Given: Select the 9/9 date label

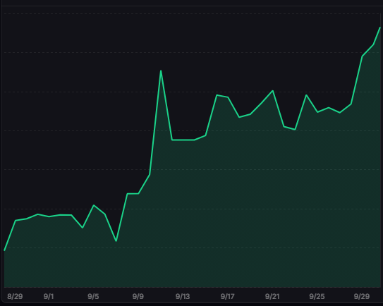Looking at the screenshot, I should pyautogui.click(x=138, y=296).
